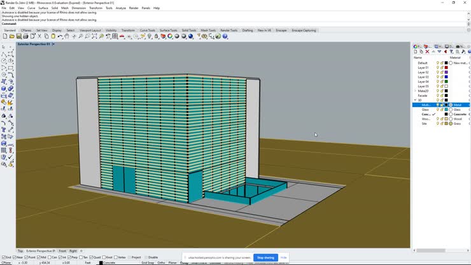Image resolution: width=471 pixels, height=265 pixels.
Task: Click the padlock Lock Objects icon
Action: pos(156,36)
